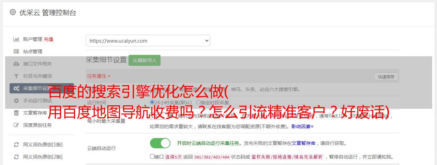Open 栏目与关键词 section
This screenshot has height=165, width=437.
[x=37, y=76]
